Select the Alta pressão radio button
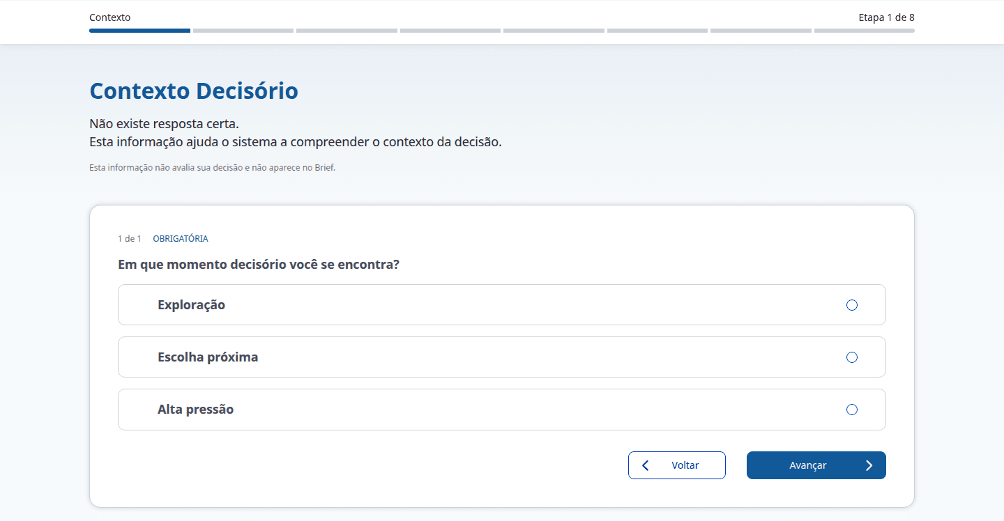This screenshot has height=521, width=1004. pos(851,410)
